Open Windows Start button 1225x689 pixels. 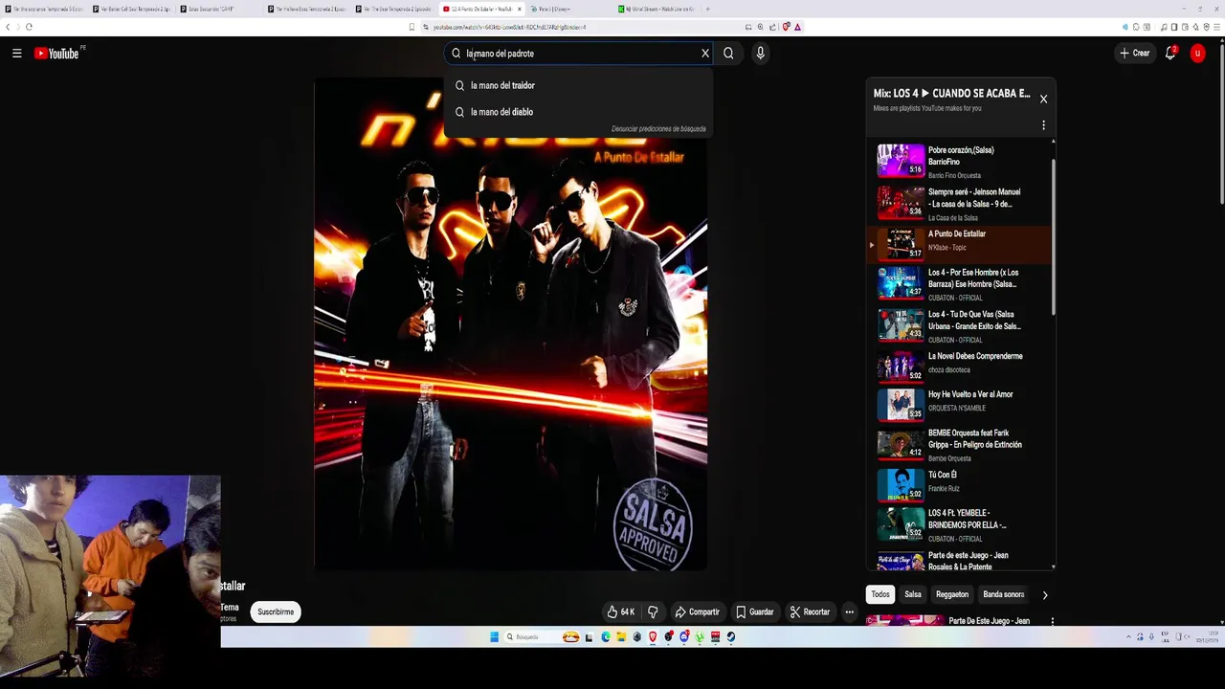tap(495, 637)
